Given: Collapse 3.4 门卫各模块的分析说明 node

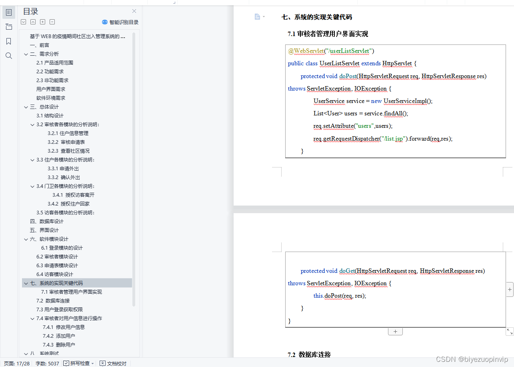Looking at the screenshot, I should [32, 186].
